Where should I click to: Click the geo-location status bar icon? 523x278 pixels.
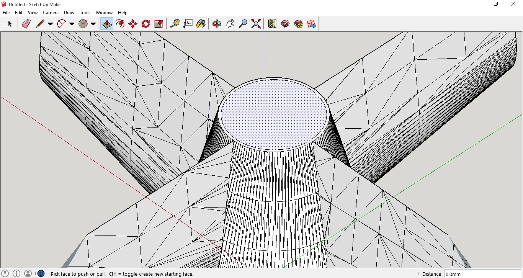tap(5, 273)
